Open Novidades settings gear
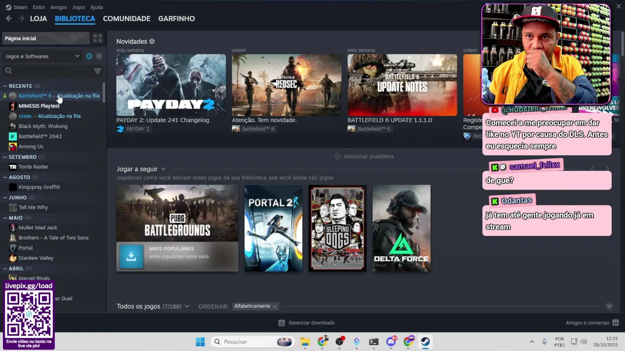This screenshot has height=351, width=625. pos(152,41)
